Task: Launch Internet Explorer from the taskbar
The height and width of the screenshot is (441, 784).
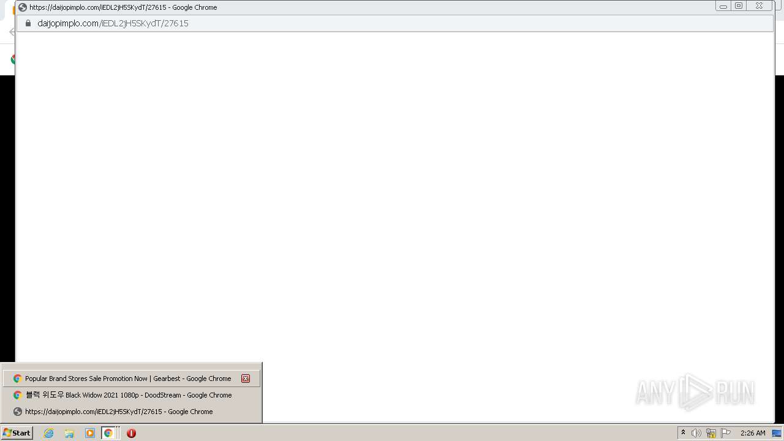Action: coord(48,433)
